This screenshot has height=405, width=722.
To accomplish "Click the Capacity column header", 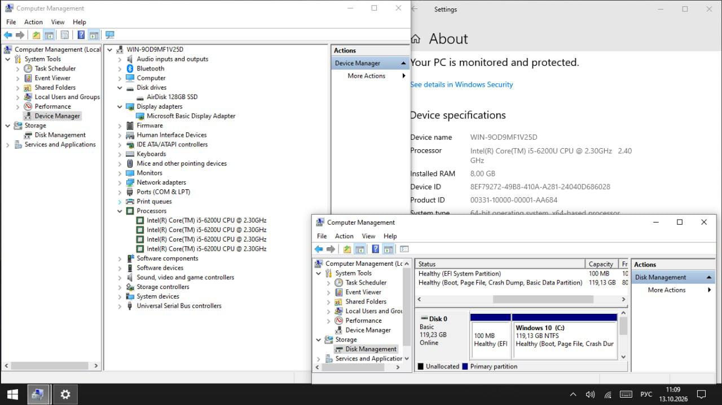I will tap(601, 264).
